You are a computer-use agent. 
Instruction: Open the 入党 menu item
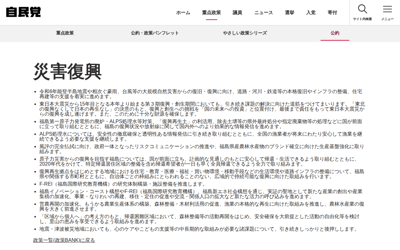pos(311,12)
